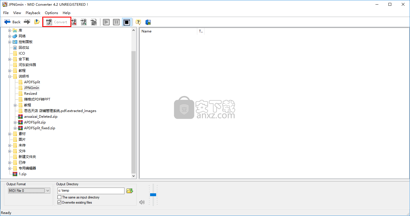Click the Back arrow toolbar button
The height and width of the screenshot is (216, 410).
point(12,22)
